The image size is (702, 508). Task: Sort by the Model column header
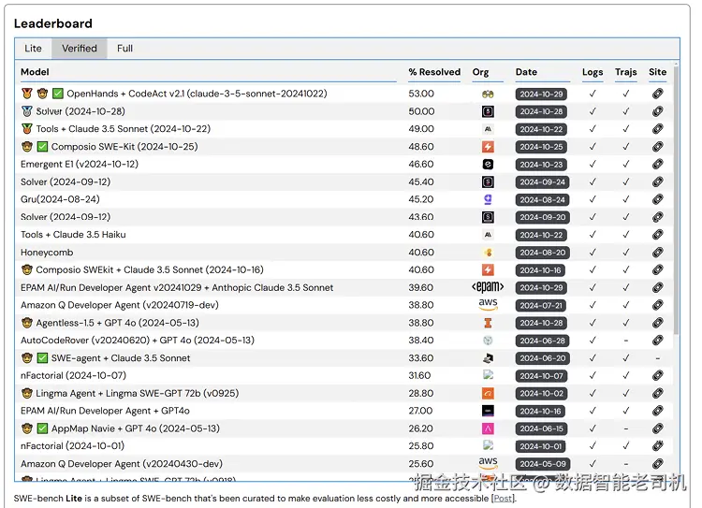tap(35, 72)
